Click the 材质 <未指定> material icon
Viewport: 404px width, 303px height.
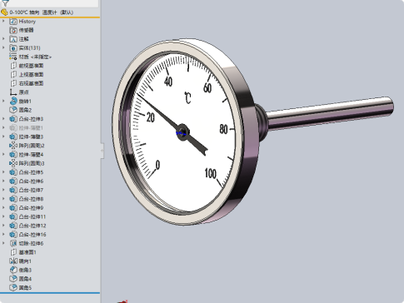[13, 57]
